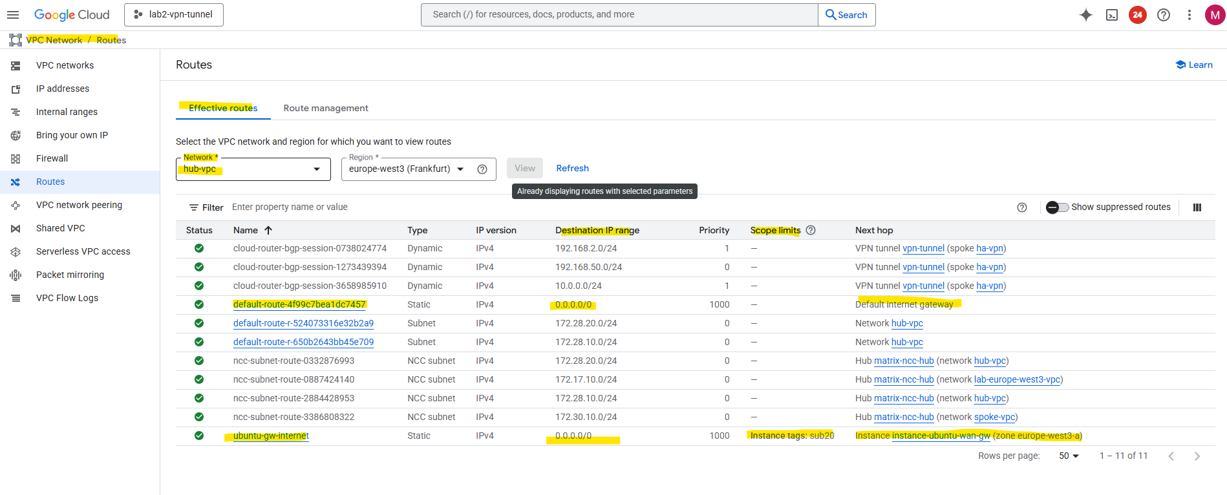This screenshot has height=495, width=1227.
Task: Open the help question mark in top bar
Action: tap(1164, 15)
